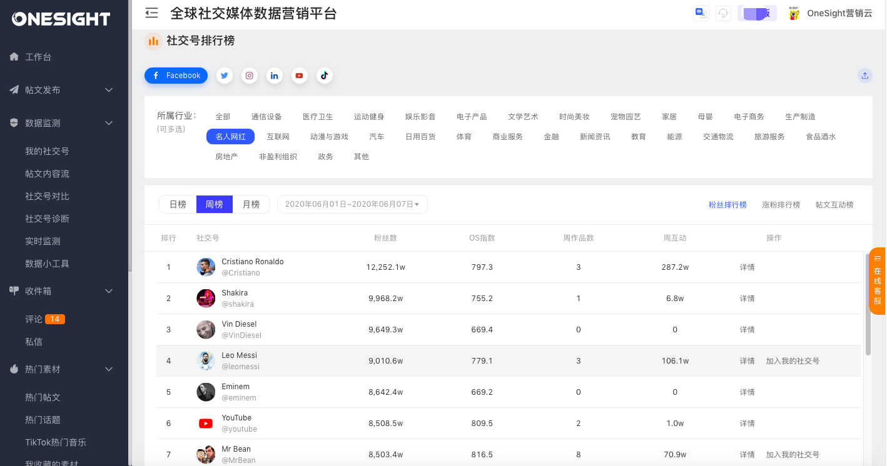Toggle the 名人网红 industry filter

click(x=230, y=137)
